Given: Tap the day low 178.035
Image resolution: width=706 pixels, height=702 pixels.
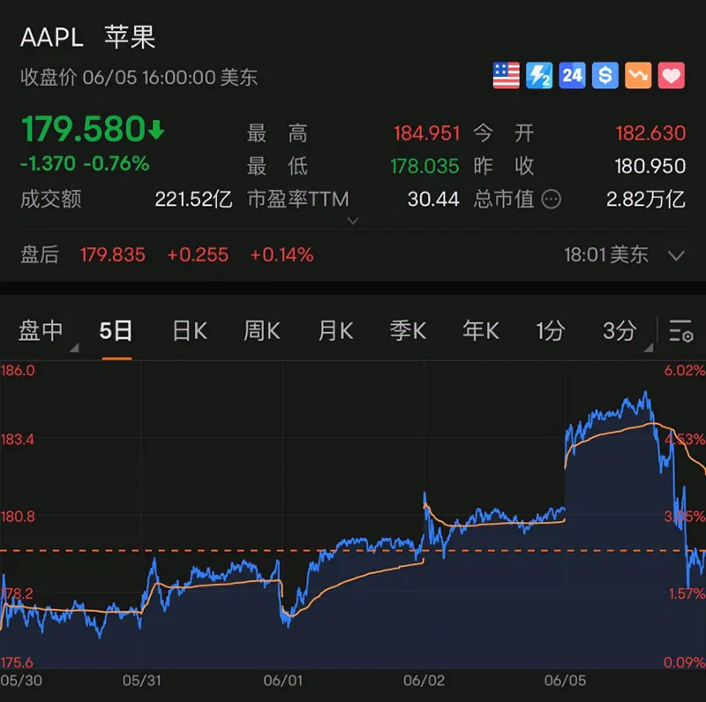Looking at the screenshot, I should [x=424, y=166].
